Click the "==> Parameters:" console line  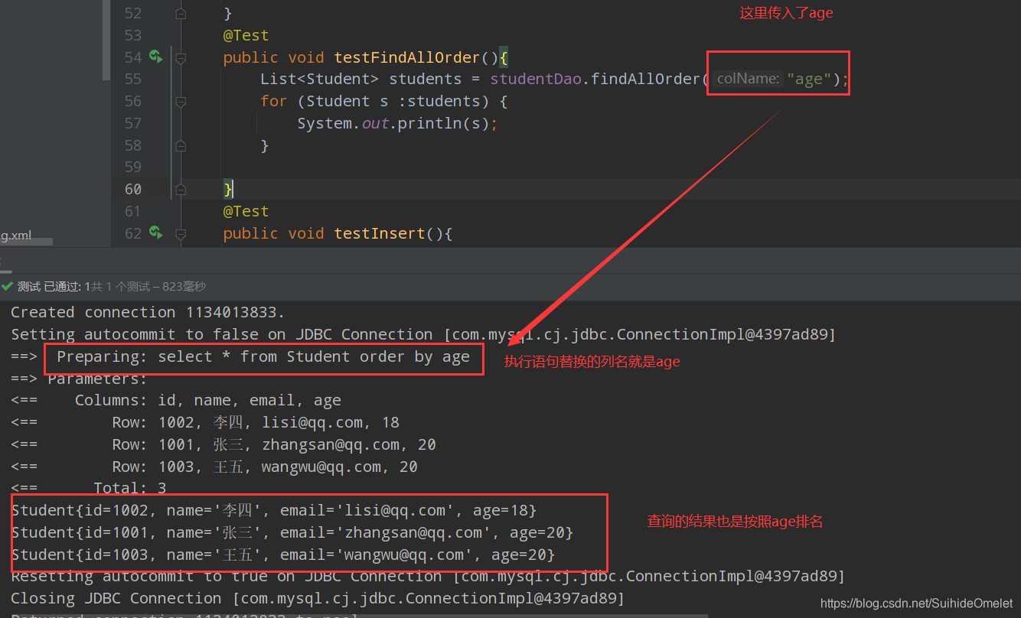pos(79,379)
